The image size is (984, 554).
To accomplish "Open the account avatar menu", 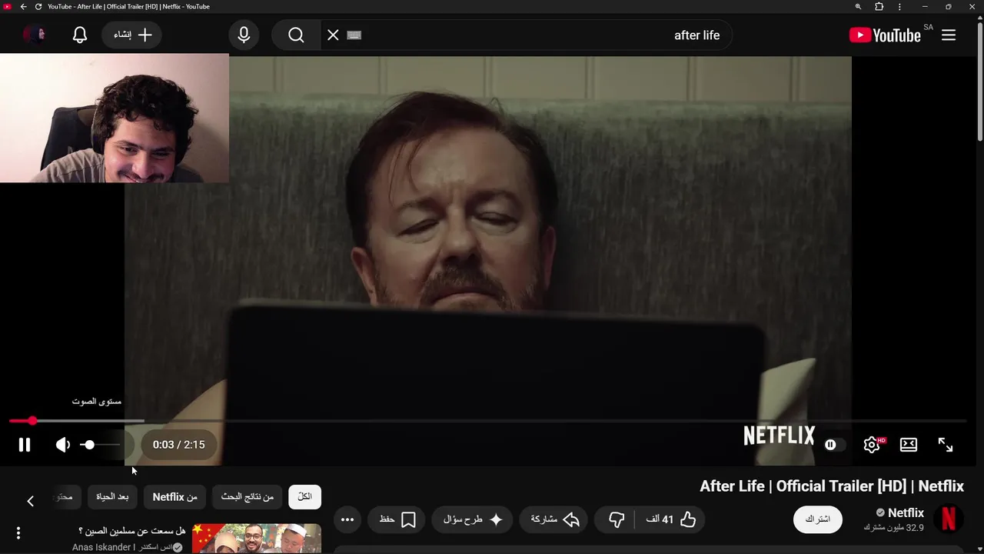I will coord(35,35).
